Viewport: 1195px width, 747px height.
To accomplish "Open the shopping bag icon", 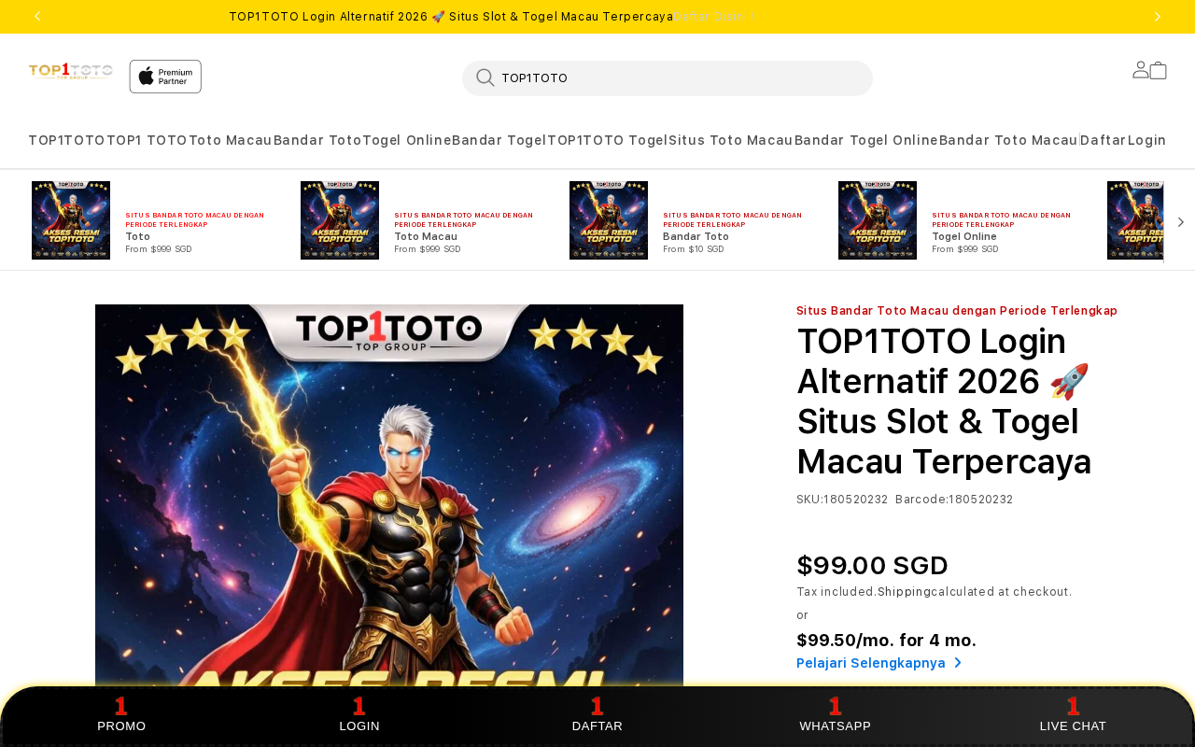I will [1158, 70].
